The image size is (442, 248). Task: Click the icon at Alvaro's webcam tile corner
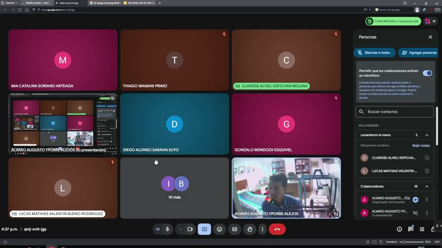[336, 214]
